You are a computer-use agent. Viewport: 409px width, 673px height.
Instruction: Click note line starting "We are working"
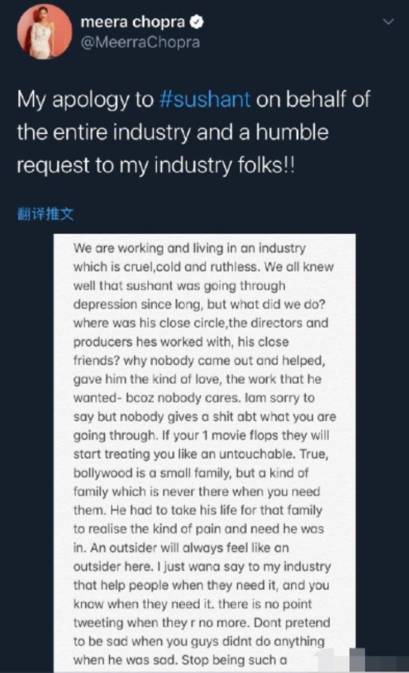pos(189,248)
